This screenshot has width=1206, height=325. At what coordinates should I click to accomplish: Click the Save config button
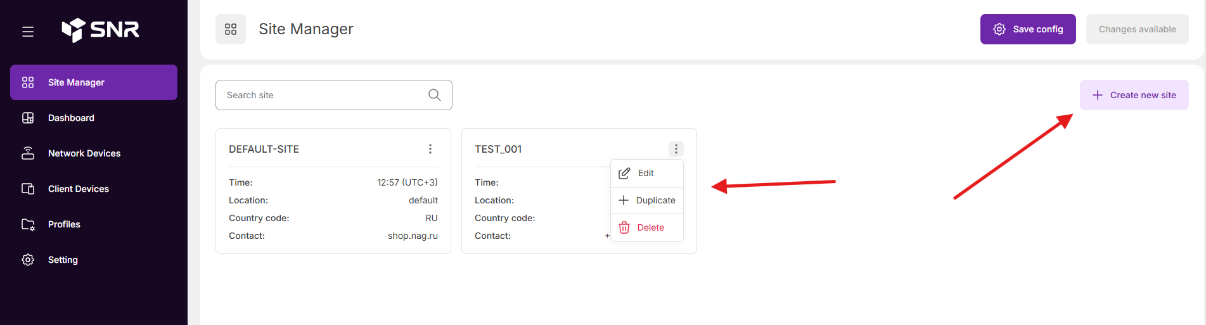point(1027,29)
